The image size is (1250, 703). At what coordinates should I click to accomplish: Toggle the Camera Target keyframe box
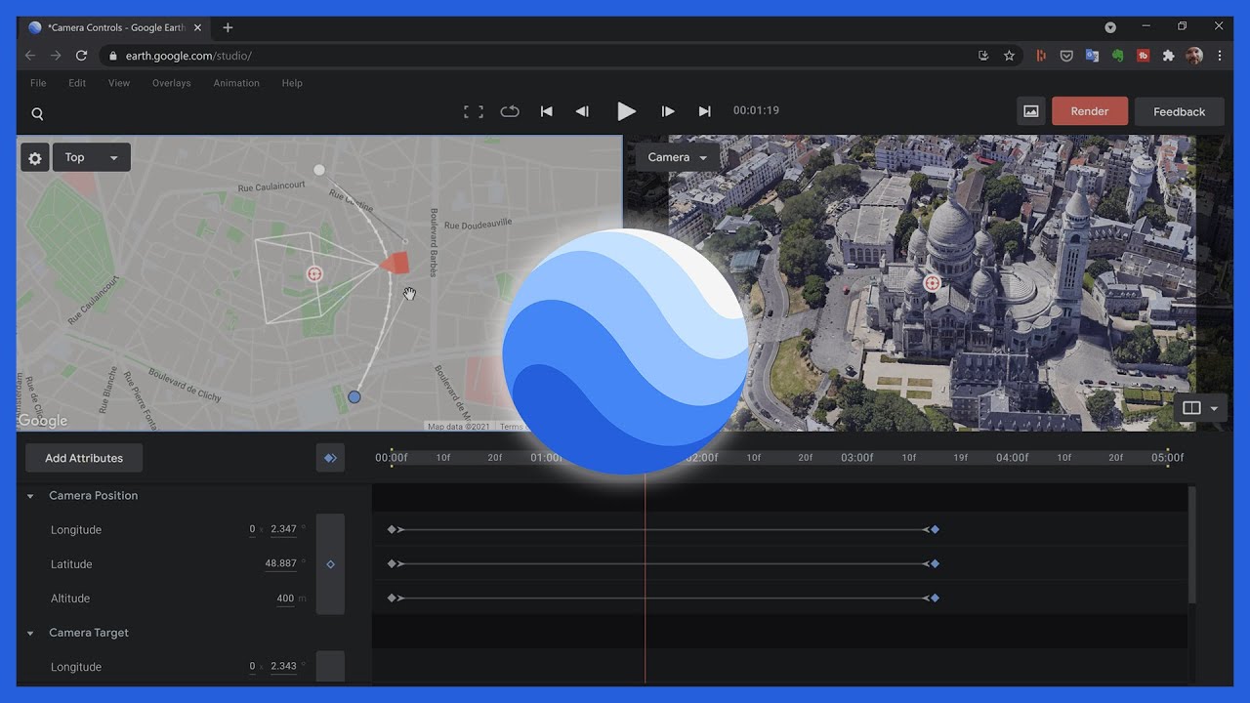pos(330,667)
